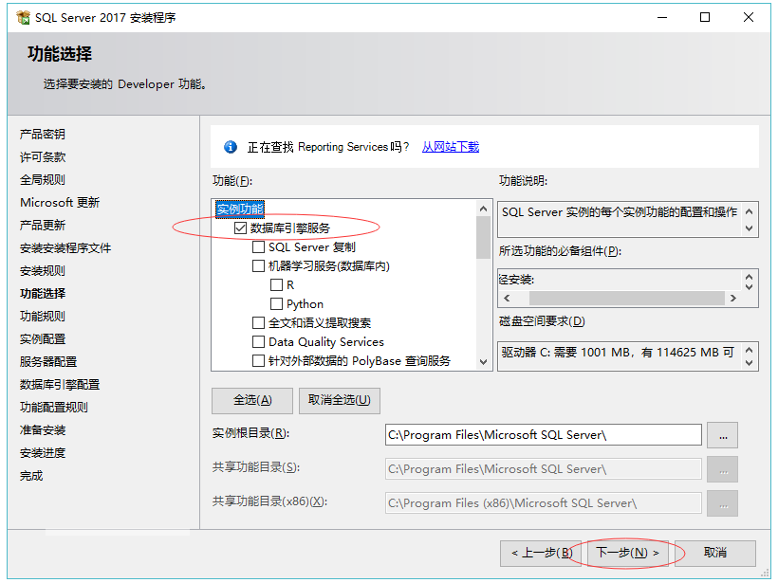Browse for 实例根目录 with ellipsis button

[723, 435]
